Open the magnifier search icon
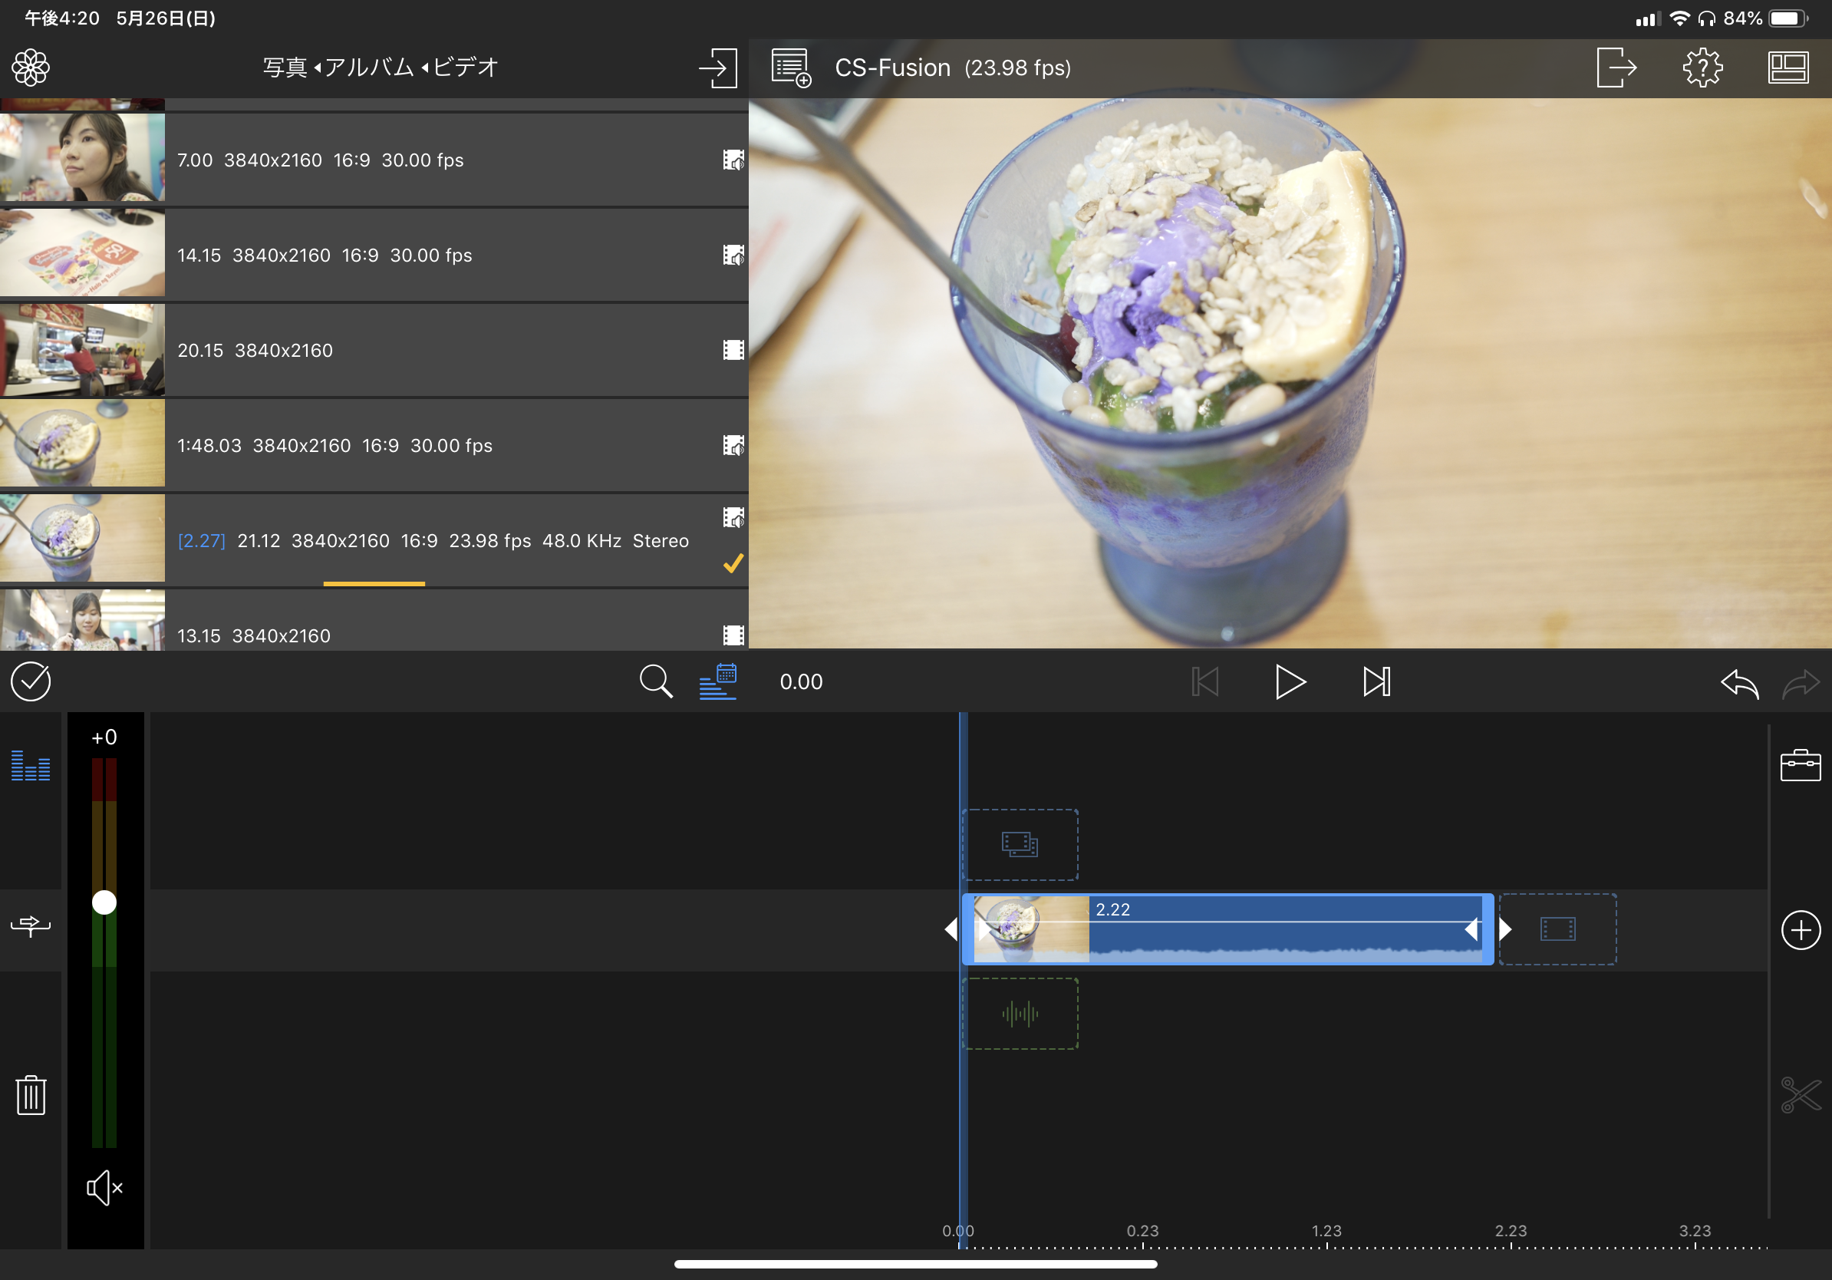 [655, 681]
